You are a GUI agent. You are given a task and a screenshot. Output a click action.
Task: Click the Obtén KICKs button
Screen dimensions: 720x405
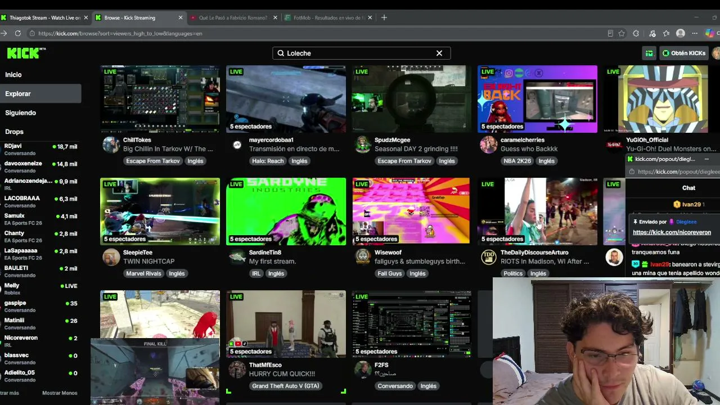684,53
